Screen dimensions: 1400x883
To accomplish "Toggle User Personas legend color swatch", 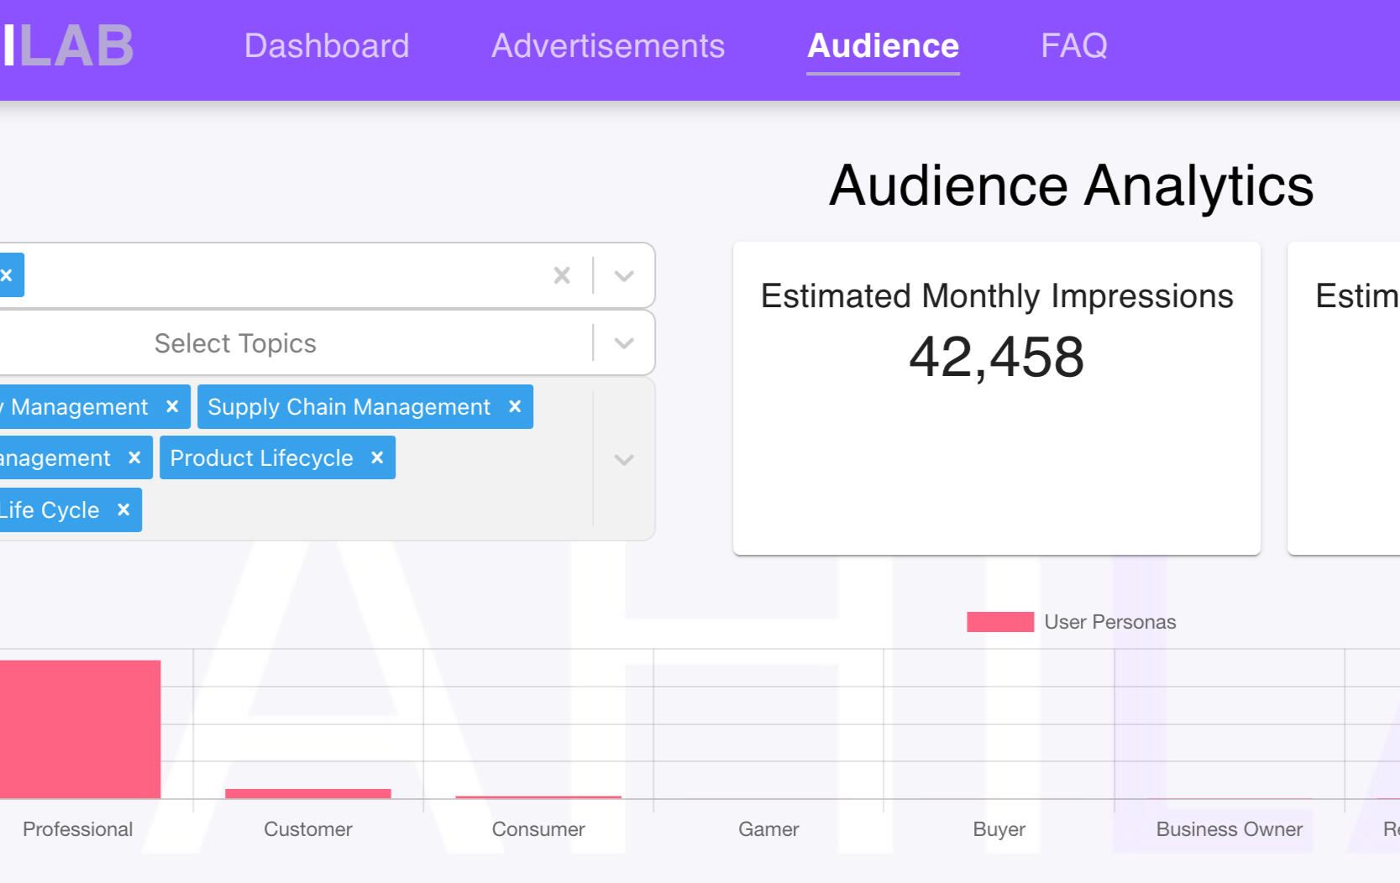I will click(x=999, y=622).
